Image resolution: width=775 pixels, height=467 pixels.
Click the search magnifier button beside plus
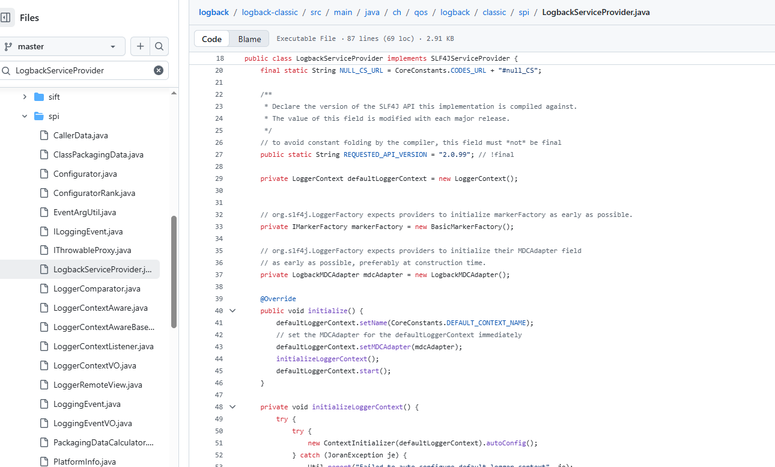[x=159, y=46]
